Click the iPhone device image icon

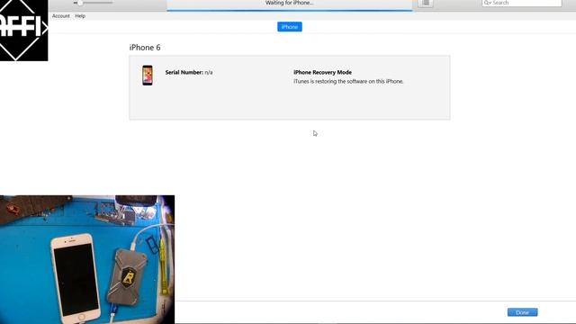(x=148, y=76)
